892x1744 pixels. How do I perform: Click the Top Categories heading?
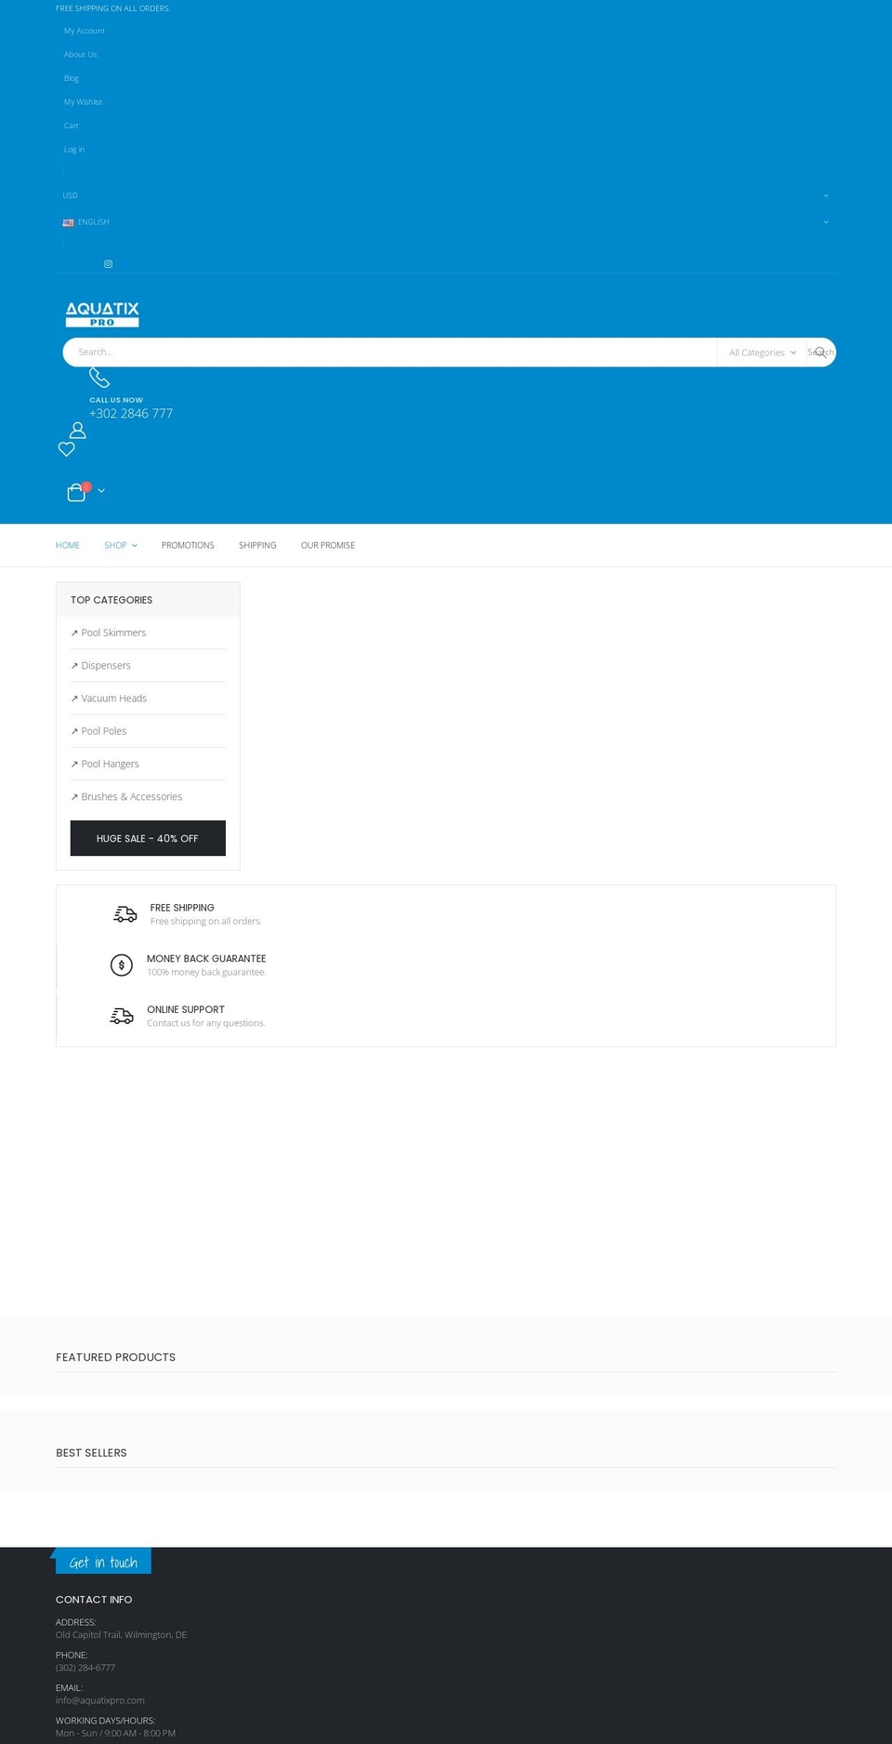(111, 600)
